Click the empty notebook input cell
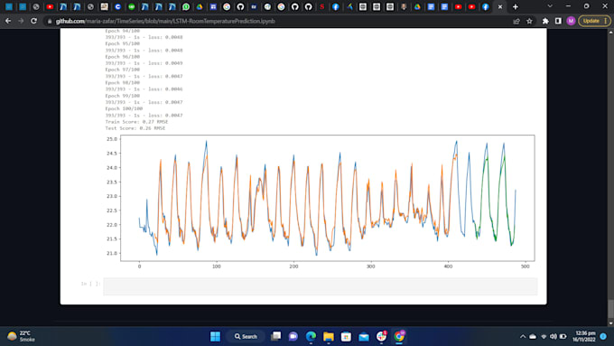 pos(321,286)
